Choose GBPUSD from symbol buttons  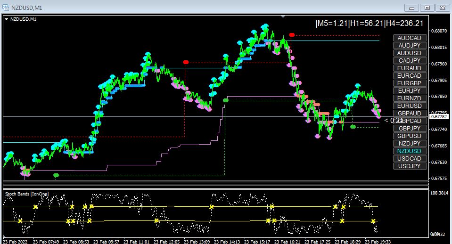coord(410,136)
